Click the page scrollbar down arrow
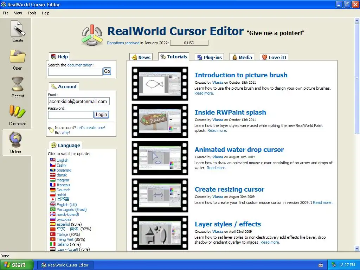 (357, 249)
